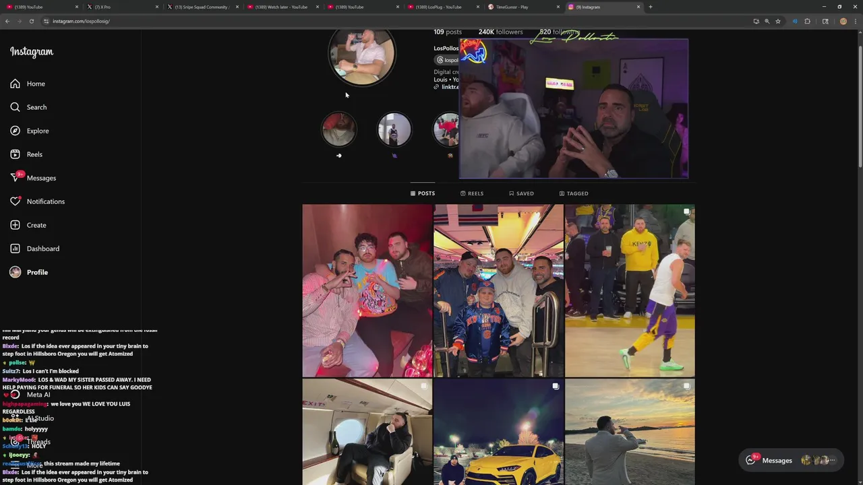Click the webcam overlay video
863x485 pixels.
coord(574,108)
